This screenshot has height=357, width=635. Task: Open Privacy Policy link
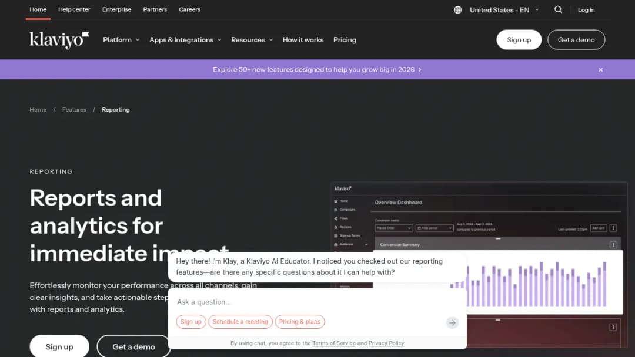386,343
